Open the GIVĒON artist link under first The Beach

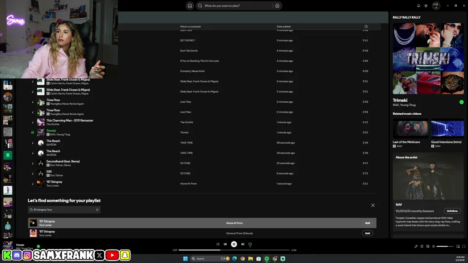(51, 145)
